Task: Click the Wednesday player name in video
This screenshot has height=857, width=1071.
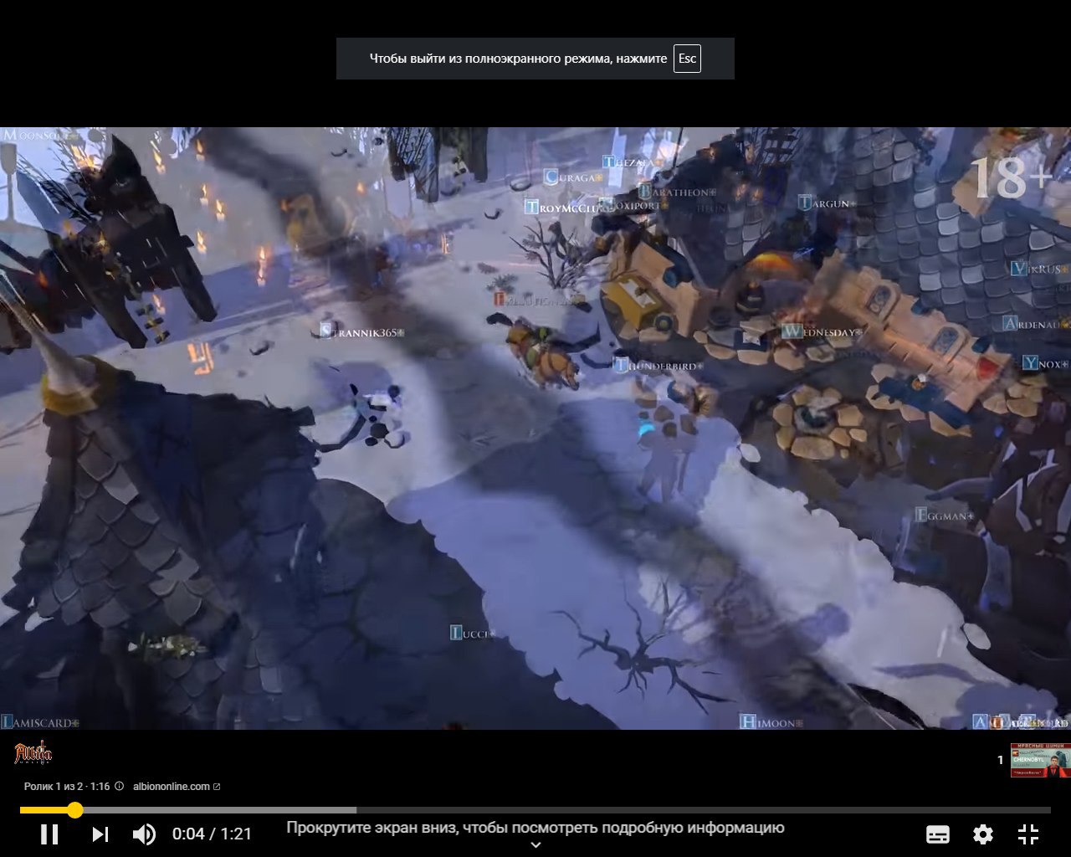Action: click(x=822, y=332)
